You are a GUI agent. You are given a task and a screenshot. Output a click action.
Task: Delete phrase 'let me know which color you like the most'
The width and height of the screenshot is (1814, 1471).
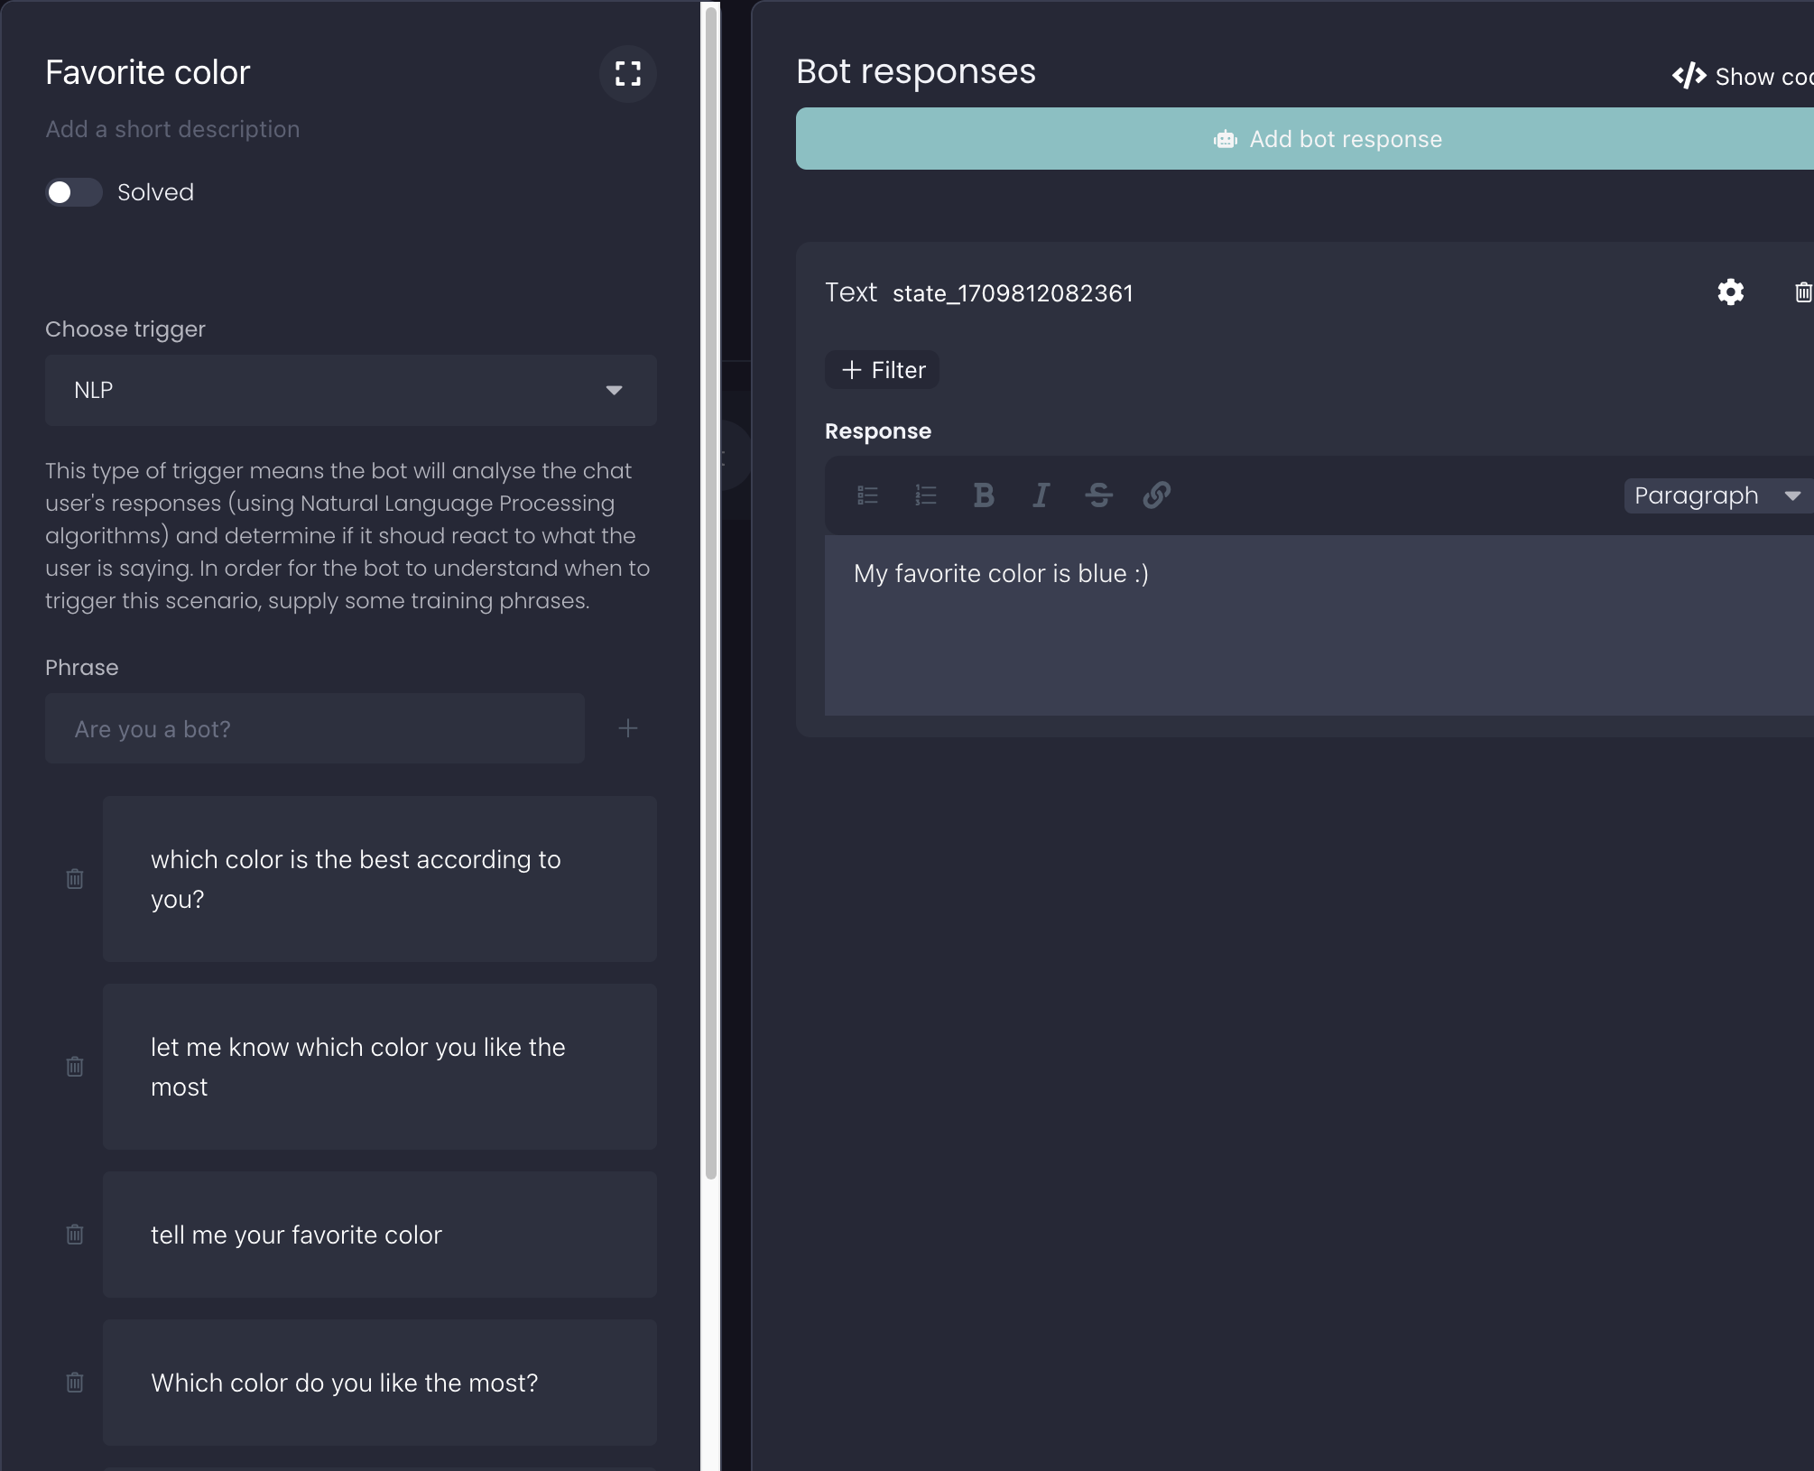[x=75, y=1066]
